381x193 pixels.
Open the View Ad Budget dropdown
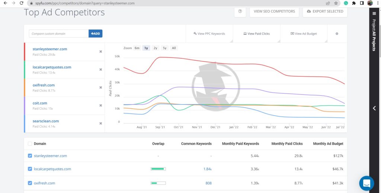click(x=304, y=33)
